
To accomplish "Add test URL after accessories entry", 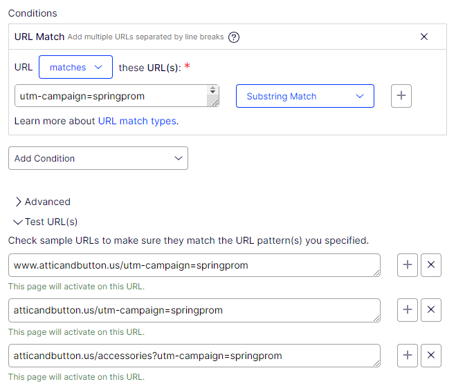I will [x=408, y=356].
